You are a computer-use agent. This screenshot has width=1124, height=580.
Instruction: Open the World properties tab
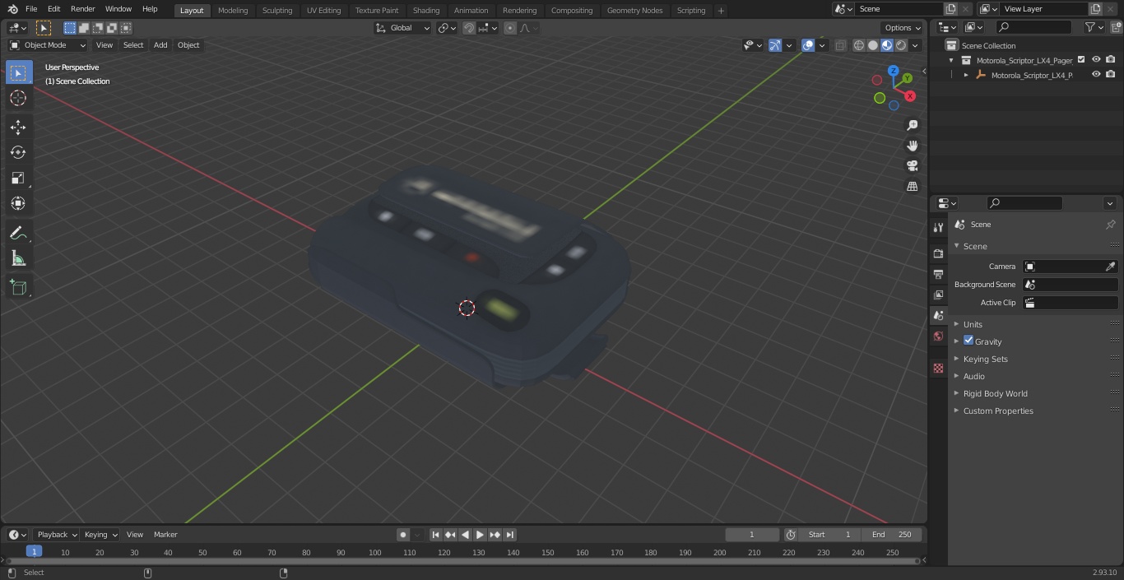(x=938, y=336)
